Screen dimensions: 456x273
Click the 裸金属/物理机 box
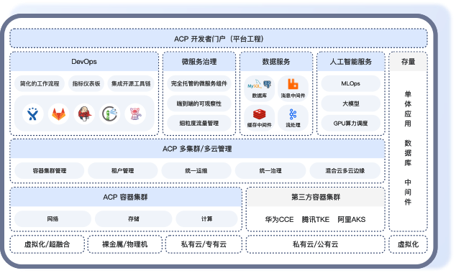coord(125,244)
